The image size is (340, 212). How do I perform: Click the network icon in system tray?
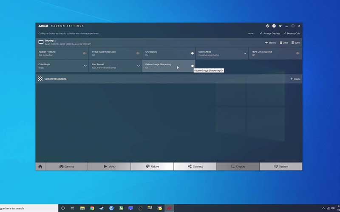(x=328, y=208)
